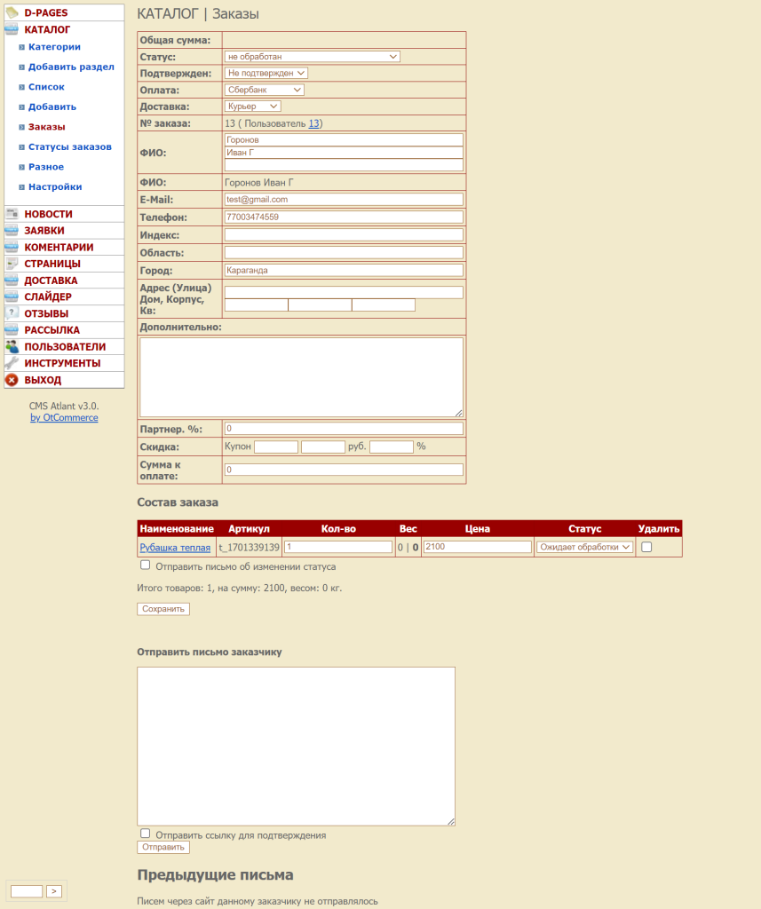Click the street address (Улица) field
Image resolution: width=761 pixels, height=909 pixels.
pyautogui.click(x=344, y=292)
